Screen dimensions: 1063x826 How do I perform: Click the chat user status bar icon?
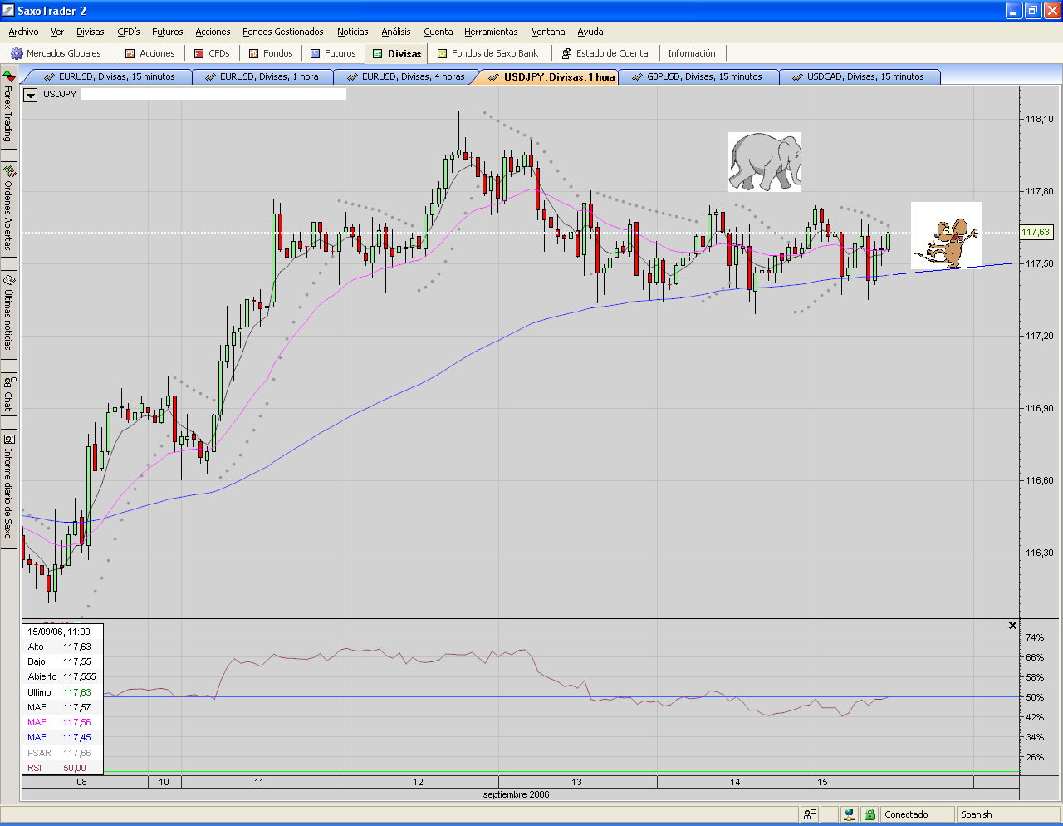(x=810, y=814)
